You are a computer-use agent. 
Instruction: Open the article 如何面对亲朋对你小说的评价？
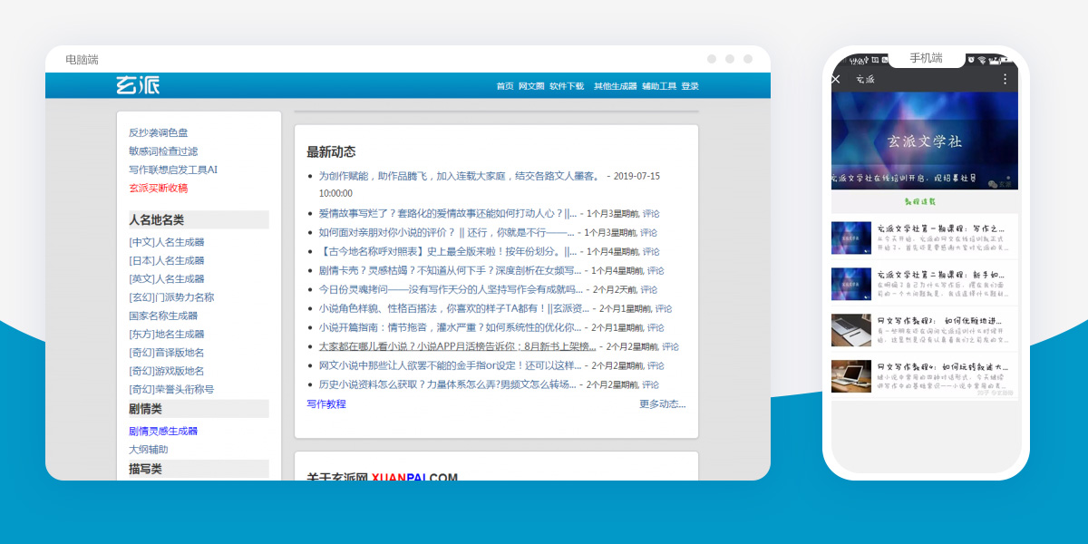pyautogui.click(x=446, y=233)
